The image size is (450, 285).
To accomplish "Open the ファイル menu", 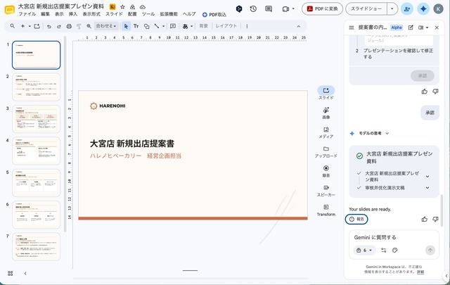I will pos(27,14).
